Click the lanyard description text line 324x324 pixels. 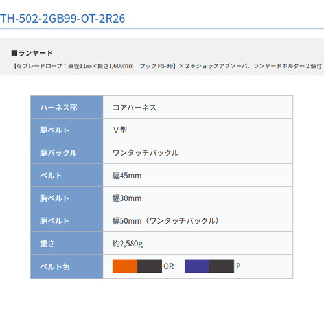[x=167, y=65]
